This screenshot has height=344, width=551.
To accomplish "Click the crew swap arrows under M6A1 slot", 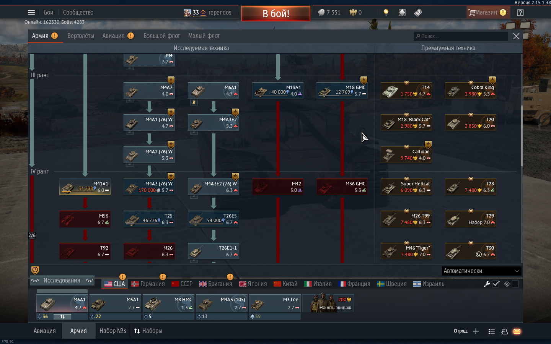I will pos(63,316).
